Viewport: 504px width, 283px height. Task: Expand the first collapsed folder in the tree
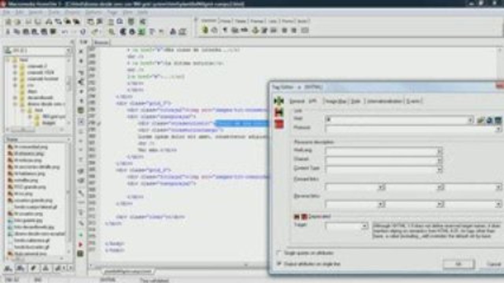(x=15, y=66)
